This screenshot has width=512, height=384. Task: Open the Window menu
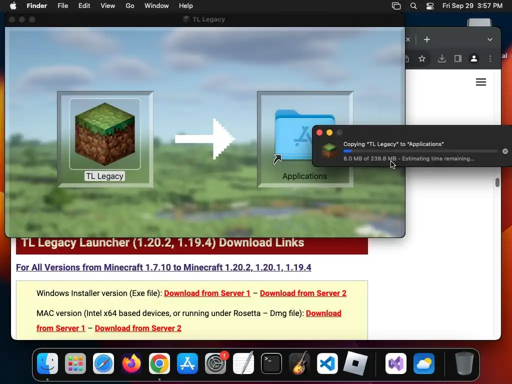(156, 6)
